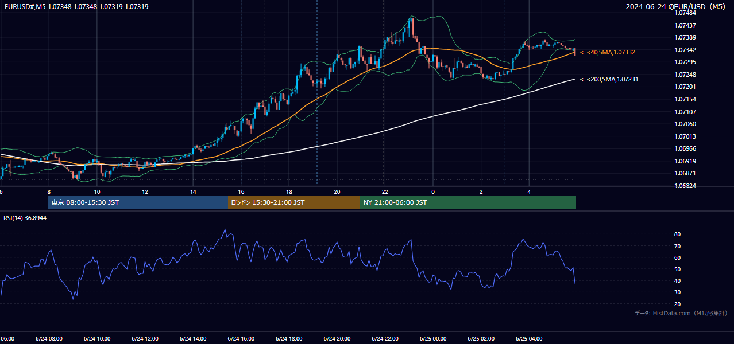Click price level 1.07295 on the axis
This screenshot has width=734, height=344.
click(x=685, y=62)
